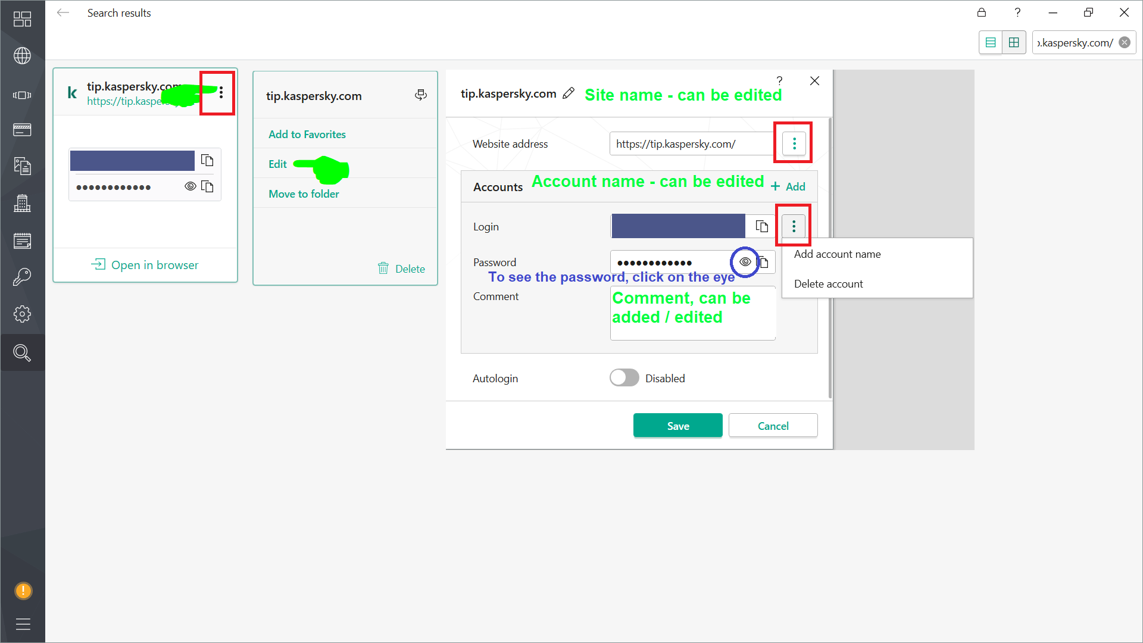
Task: Open the three-dot menu on entry card
Action: click(221, 93)
